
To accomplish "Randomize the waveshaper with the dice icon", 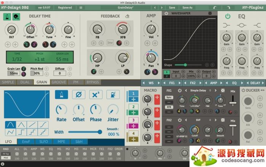I will point(210,13).
